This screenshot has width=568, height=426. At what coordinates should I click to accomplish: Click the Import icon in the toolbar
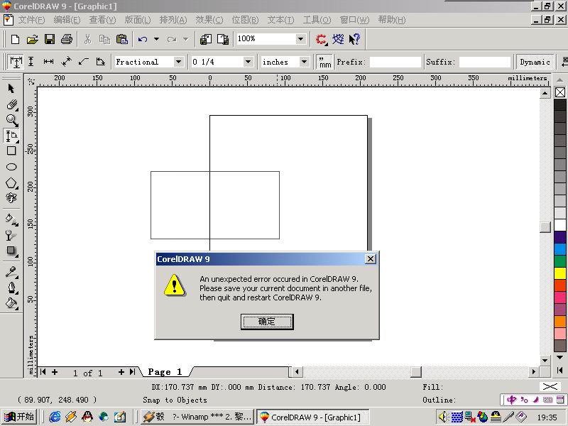tap(206, 39)
